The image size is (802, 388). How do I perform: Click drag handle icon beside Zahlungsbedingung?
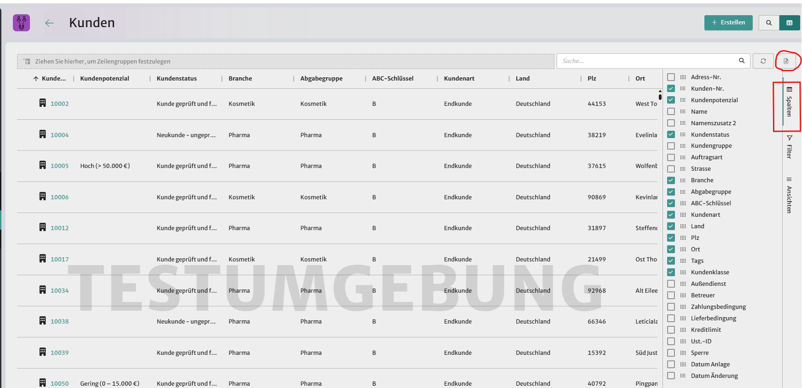click(683, 307)
